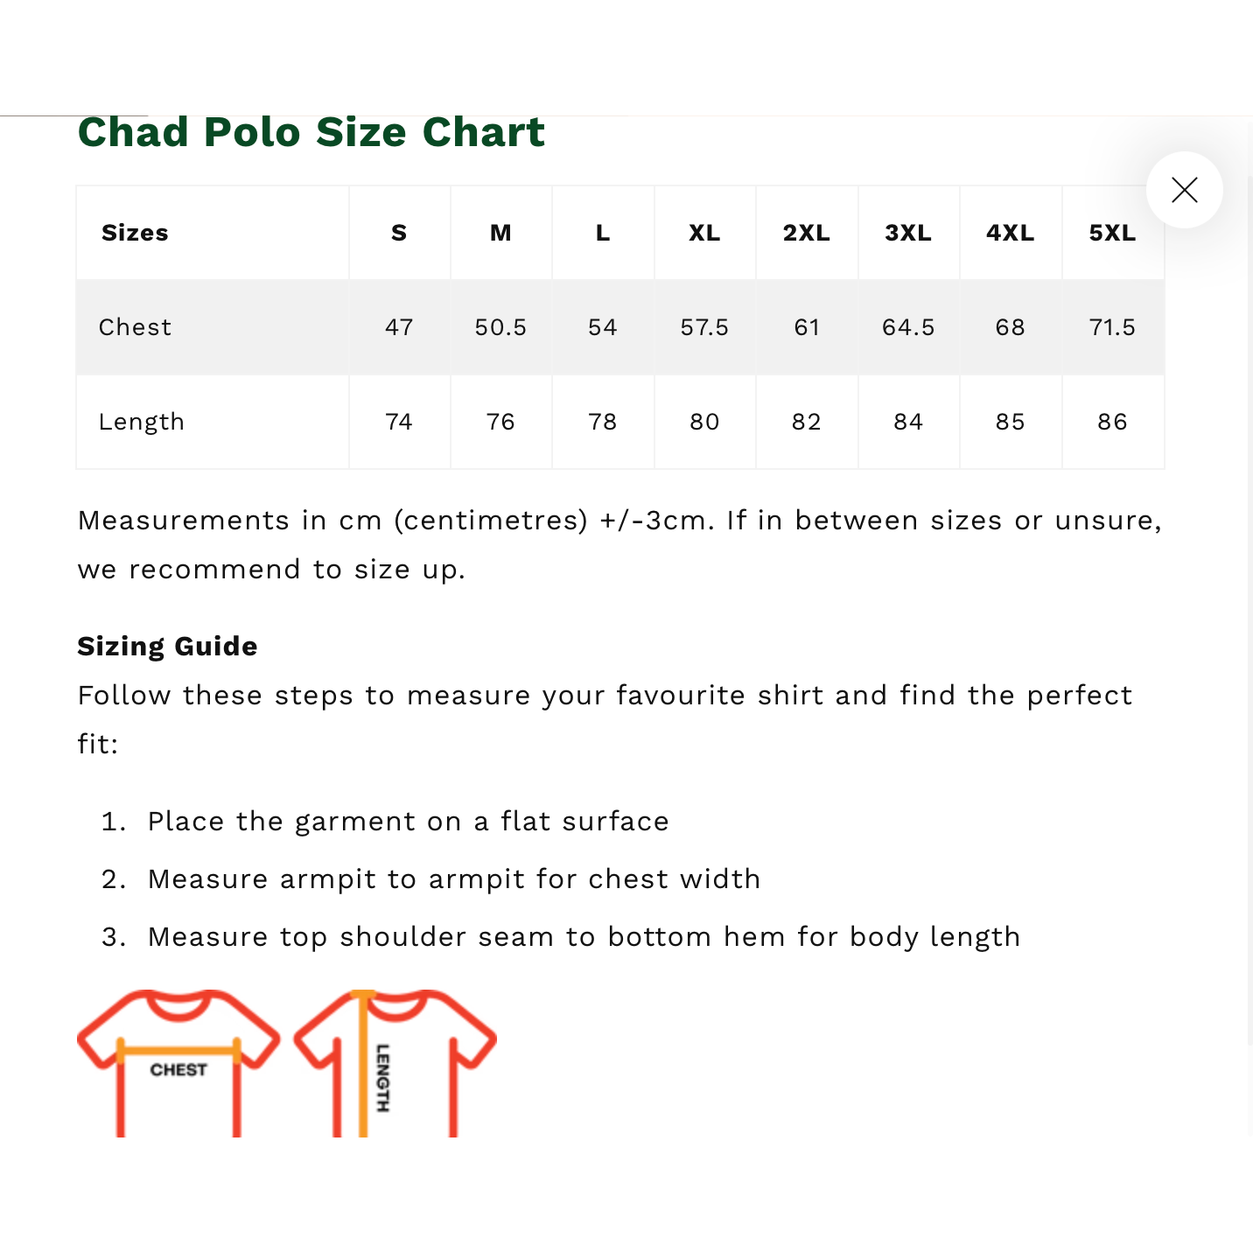Screen dimensions: 1253x1253
Task: Click the chest measurement shirt diagram
Action: click(x=178, y=1064)
